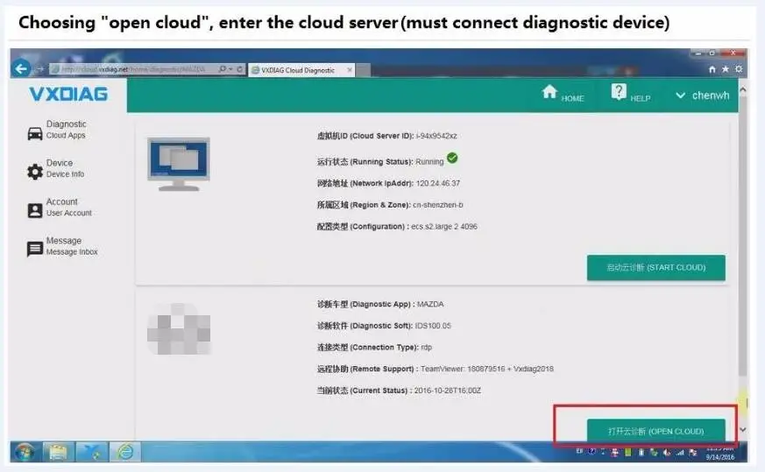Viewport: 765px width, 472px height.
Task: Go to HOME in the green header
Action: (563, 94)
